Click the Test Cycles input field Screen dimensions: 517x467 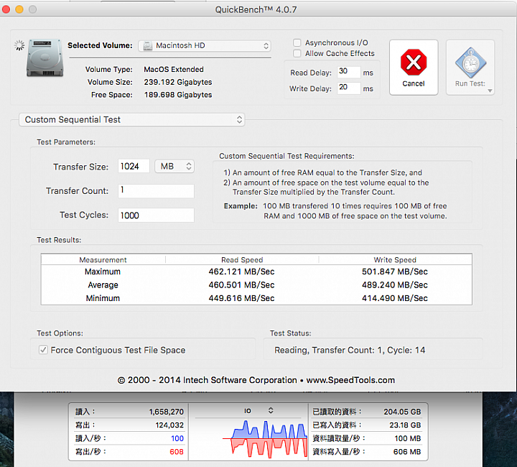pyautogui.click(x=156, y=215)
